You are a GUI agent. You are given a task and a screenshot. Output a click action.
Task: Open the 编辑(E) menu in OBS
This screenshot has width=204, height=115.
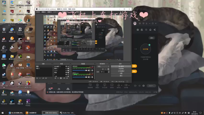pyautogui.click(x=44, y=12)
